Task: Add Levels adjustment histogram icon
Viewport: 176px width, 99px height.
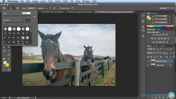Action: point(157,35)
